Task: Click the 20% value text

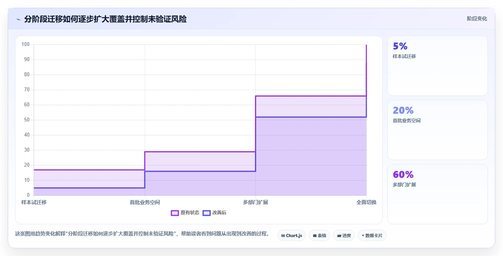Action: pyautogui.click(x=403, y=111)
